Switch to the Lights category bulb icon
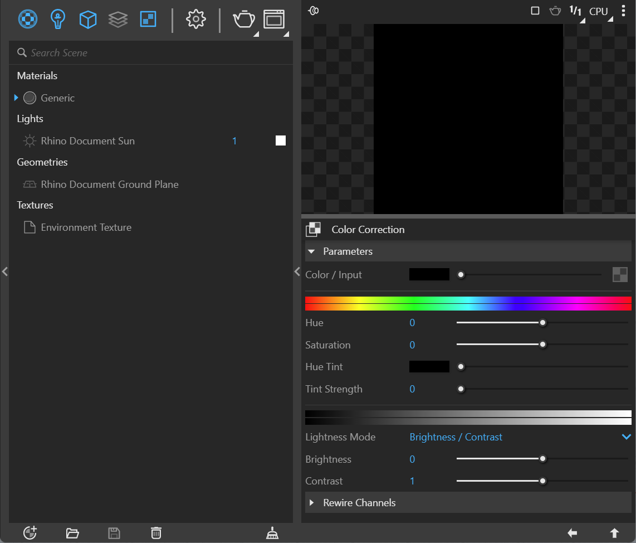Screen dimensions: 636x543 (x=57, y=19)
